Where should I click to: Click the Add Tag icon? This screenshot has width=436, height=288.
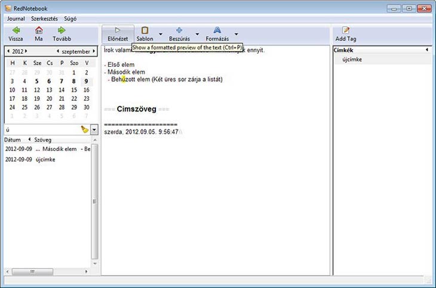tap(346, 30)
